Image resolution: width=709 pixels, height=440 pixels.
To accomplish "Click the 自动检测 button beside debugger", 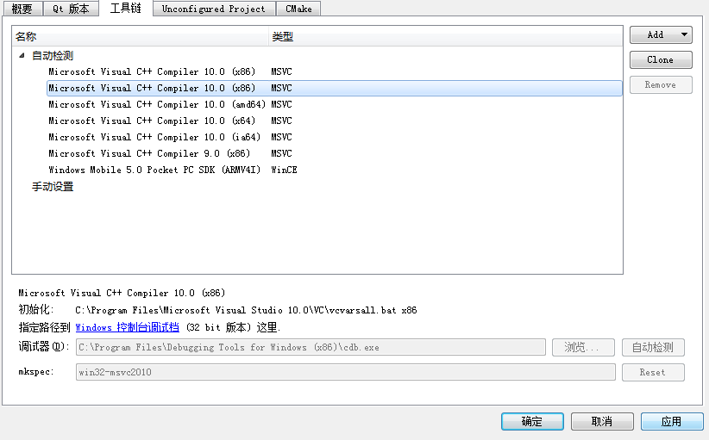I will [653, 347].
